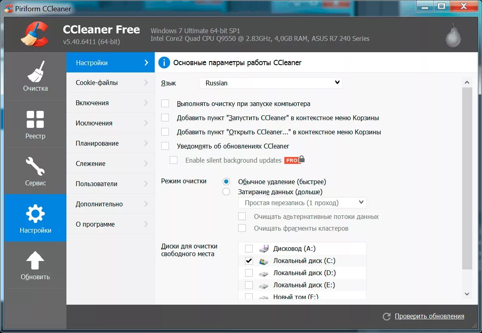Open the Простая перезапись passes dropdown
Viewport: 482px width, 333px height.
[x=302, y=202]
